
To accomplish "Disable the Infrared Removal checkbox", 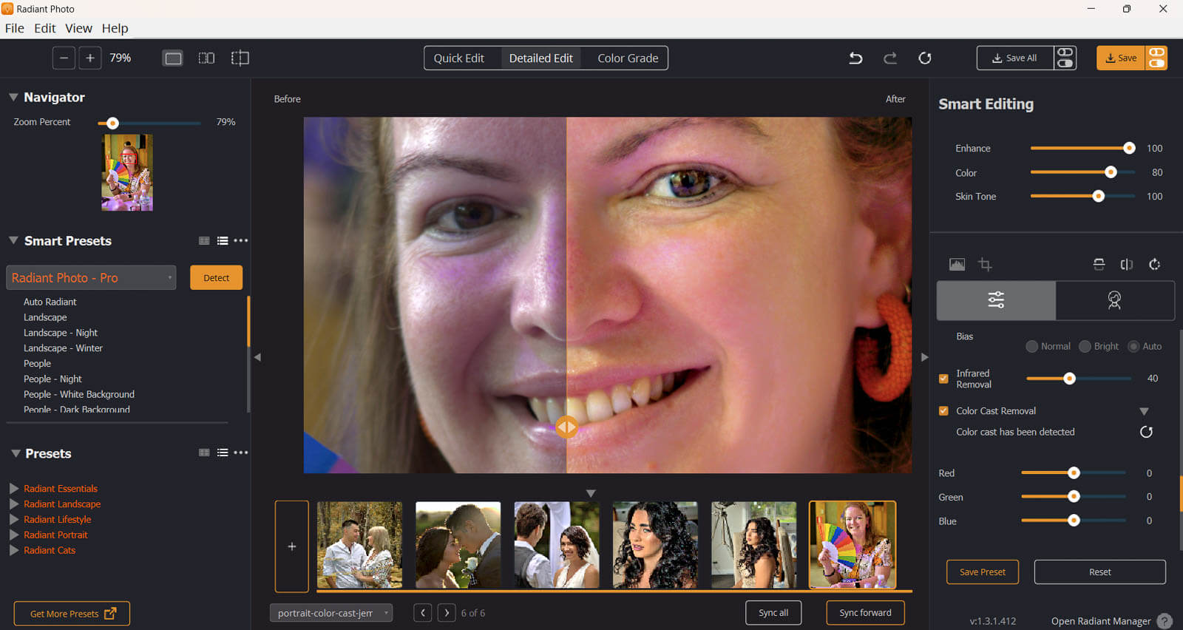I will 943,379.
